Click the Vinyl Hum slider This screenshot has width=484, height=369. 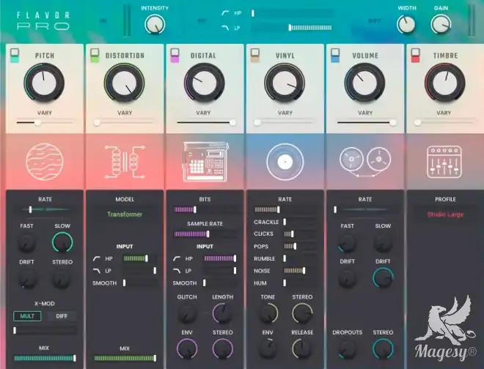tap(300, 283)
